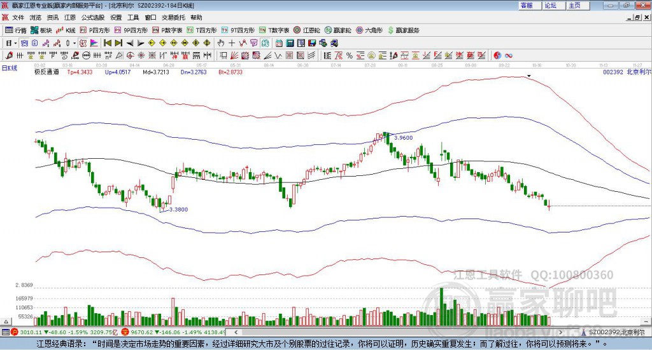652x350 pixels.
Task: Open the 9T四方形 tool
Action: pyautogui.click(x=238, y=30)
